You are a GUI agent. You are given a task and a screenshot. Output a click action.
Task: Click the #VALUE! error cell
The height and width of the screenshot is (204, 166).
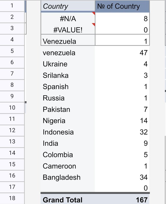[68, 29]
